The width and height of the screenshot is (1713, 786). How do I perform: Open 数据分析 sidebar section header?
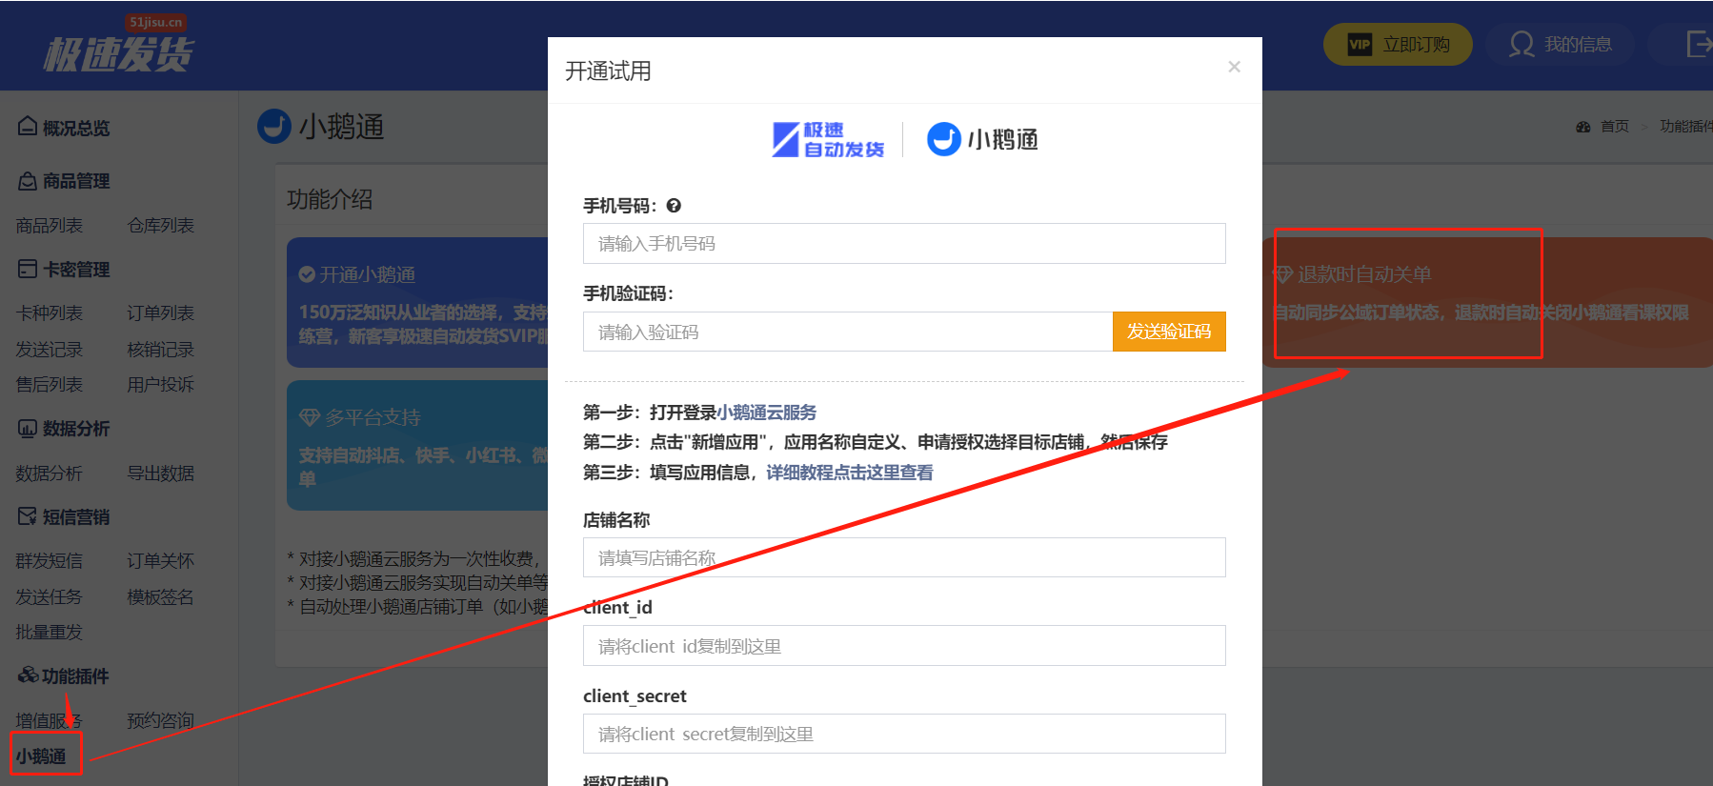pyautogui.click(x=65, y=429)
